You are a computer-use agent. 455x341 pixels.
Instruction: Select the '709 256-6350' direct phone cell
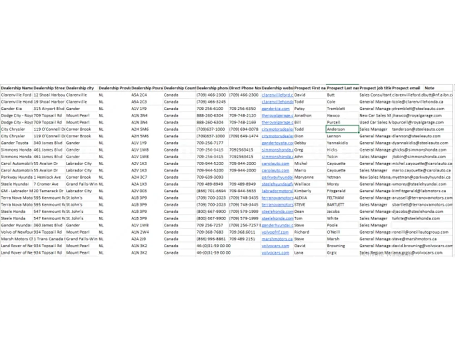245,109
